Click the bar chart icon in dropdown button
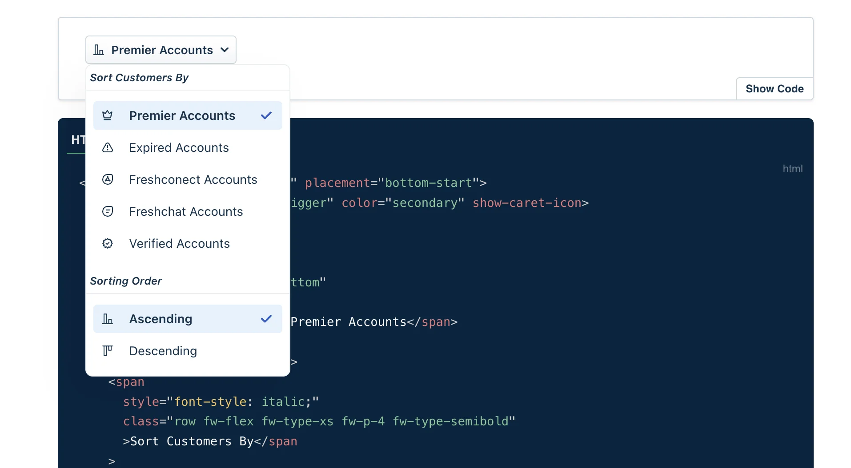Viewport: 851px width, 468px height. point(98,50)
